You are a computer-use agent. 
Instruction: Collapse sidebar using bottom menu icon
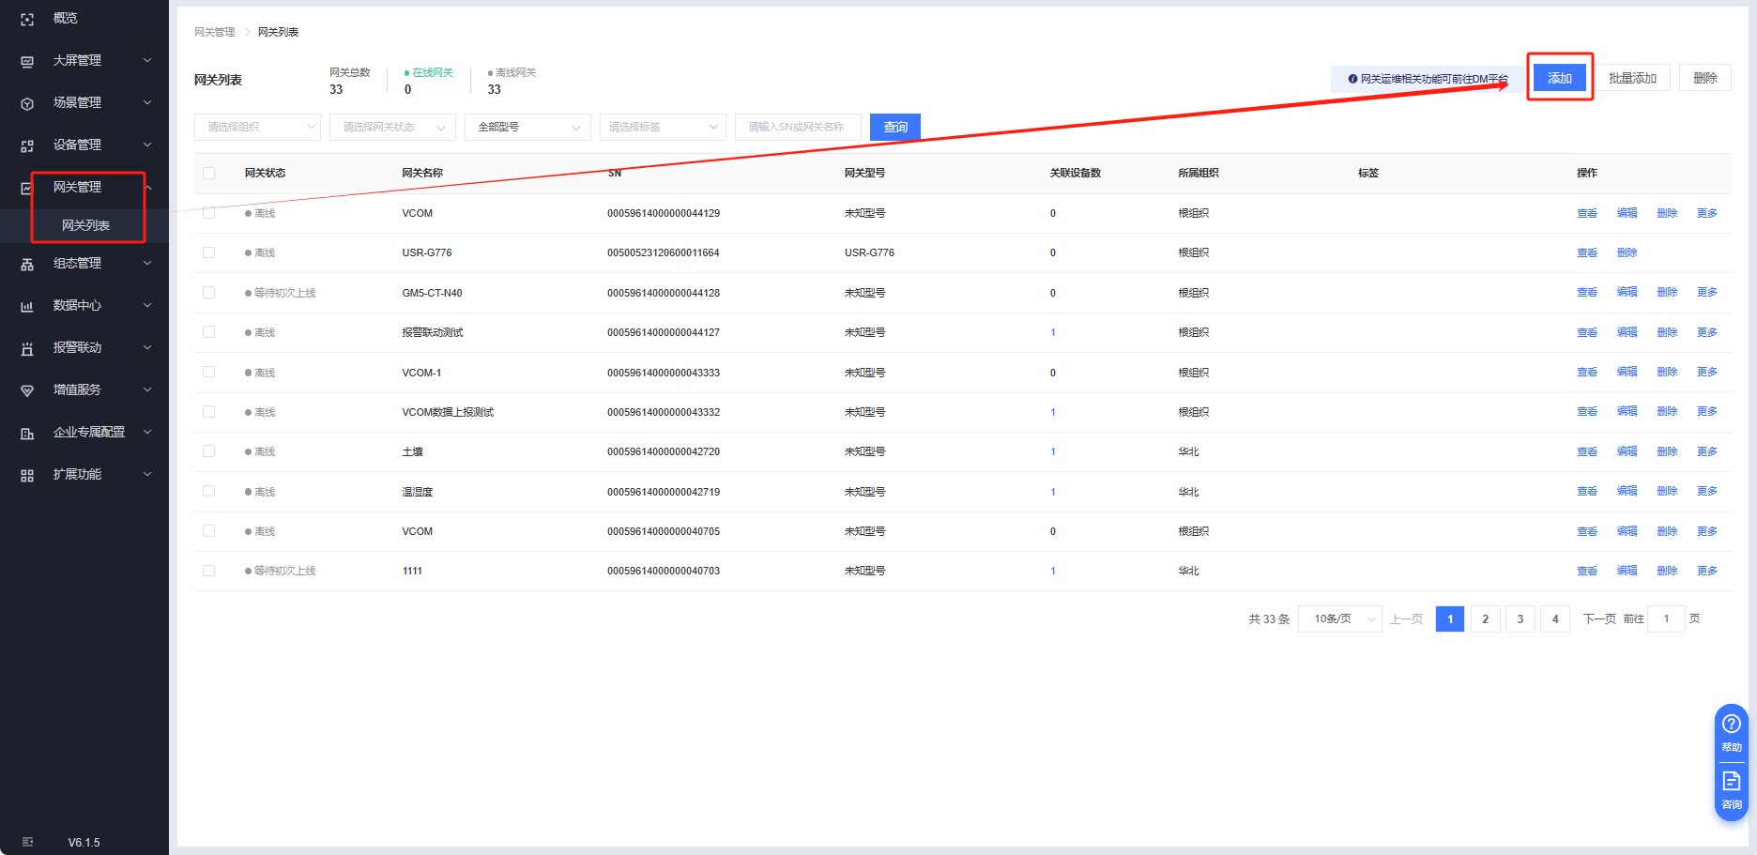tap(27, 842)
